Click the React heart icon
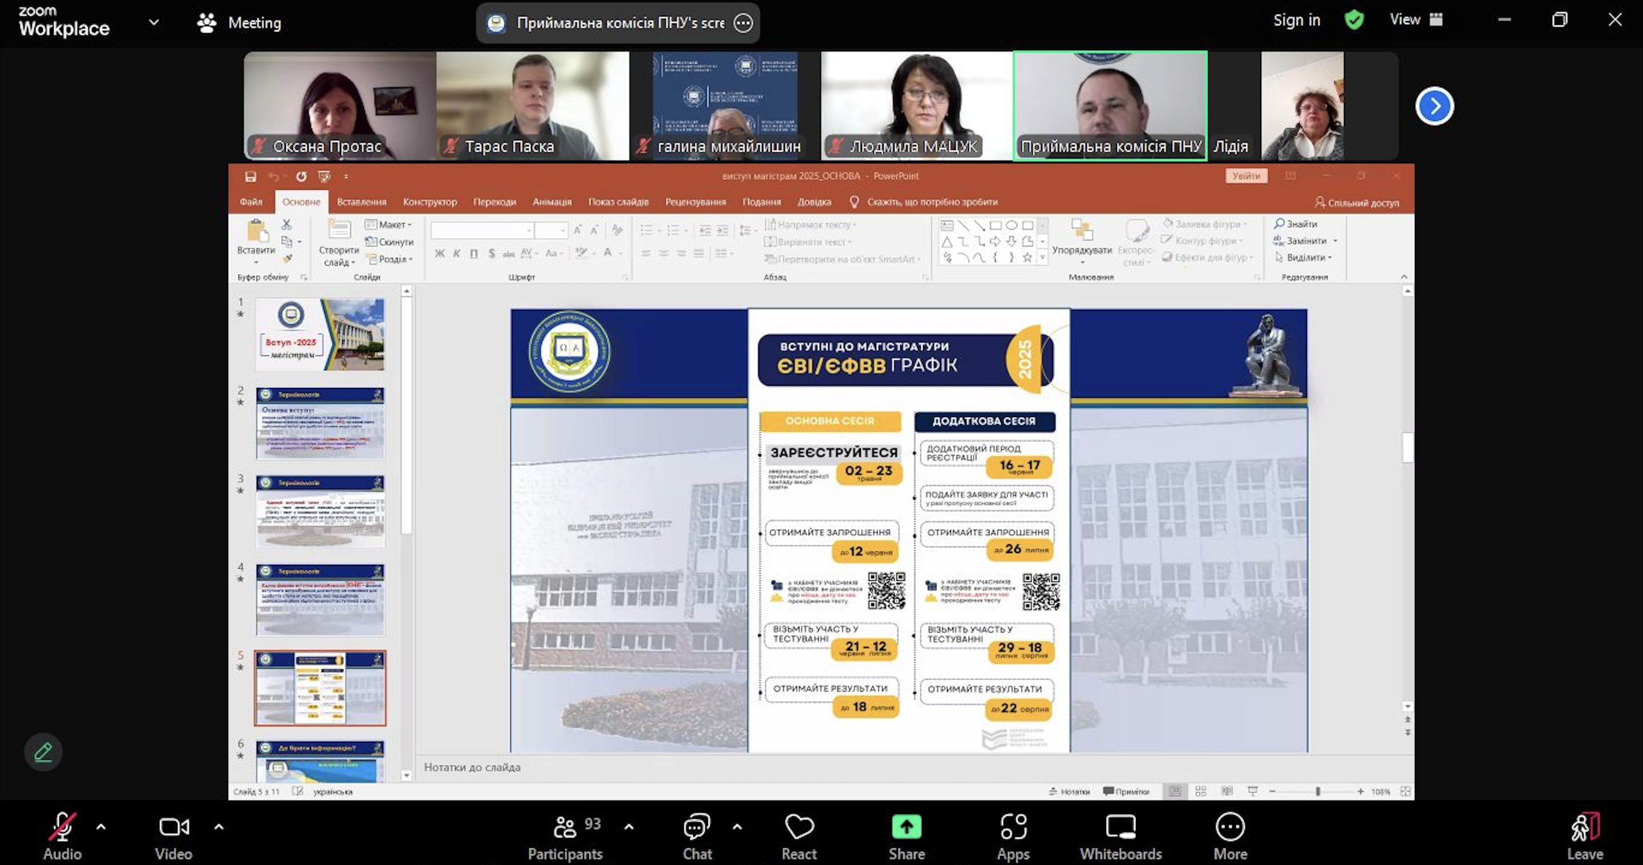This screenshot has width=1643, height=865. pos(799,827)
